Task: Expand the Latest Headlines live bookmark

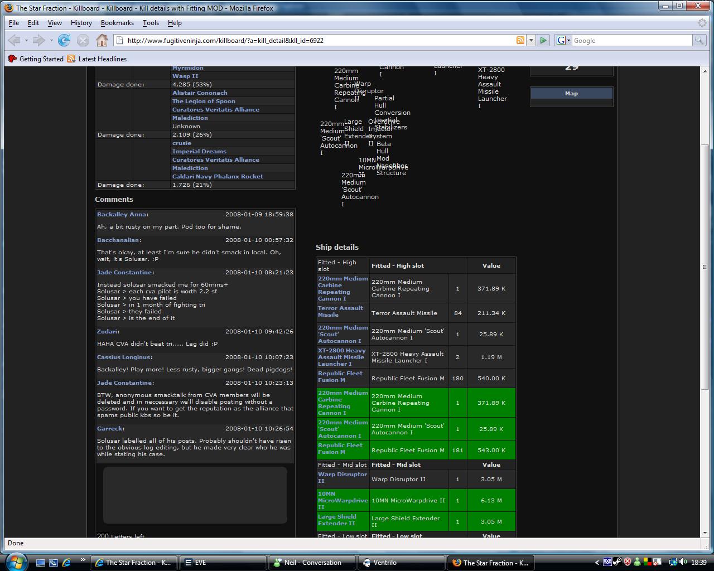Action: [x=97, y=59]
